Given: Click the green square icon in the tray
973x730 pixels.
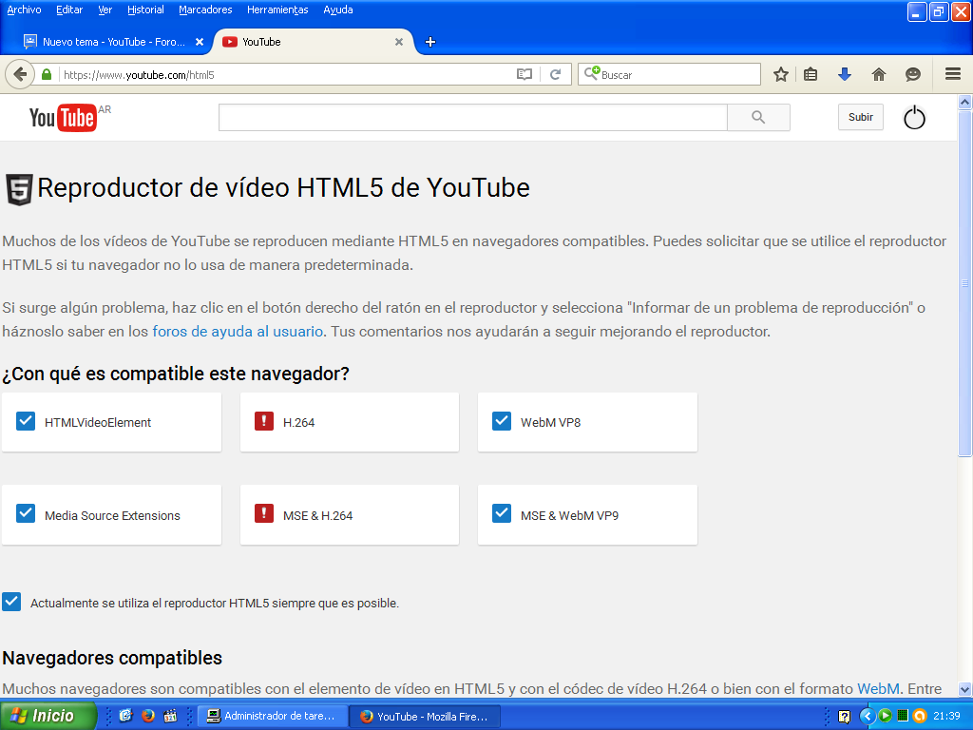Looking at the screenshot, I should point(903,716).
